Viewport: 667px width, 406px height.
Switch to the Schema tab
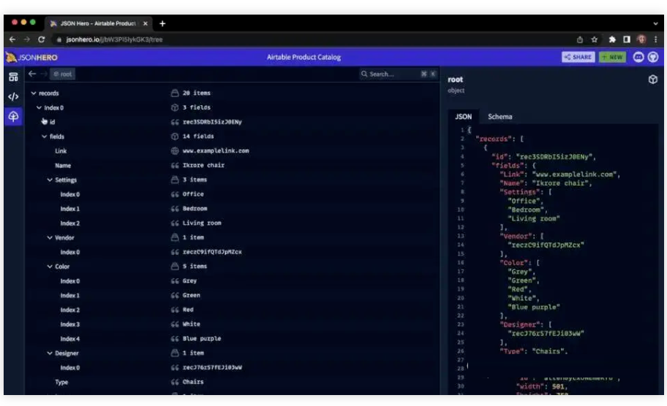click(500, 117)
